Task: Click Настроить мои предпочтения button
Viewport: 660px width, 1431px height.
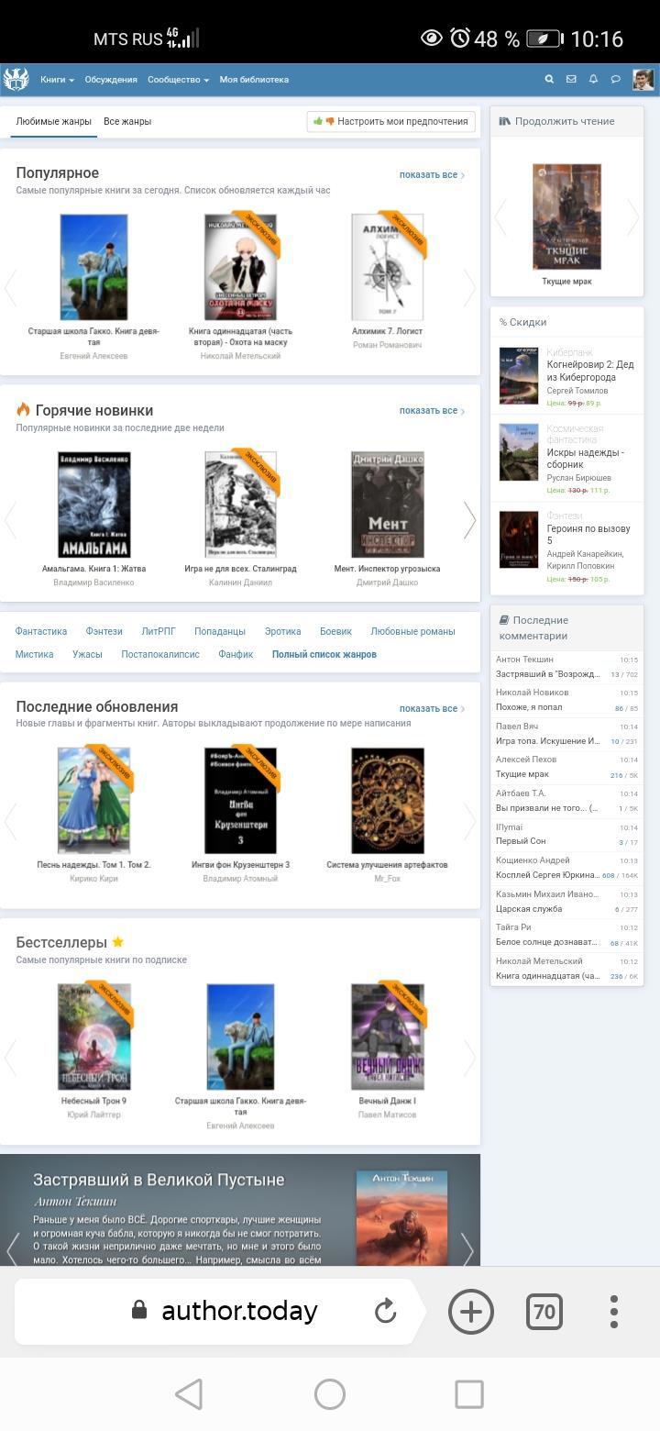Action: [391, 121]
